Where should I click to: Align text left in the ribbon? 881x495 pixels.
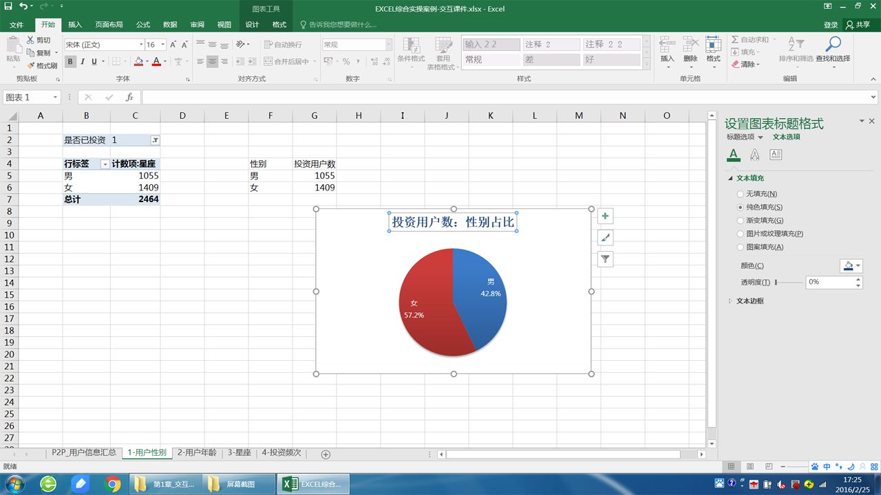click(200, 62)
